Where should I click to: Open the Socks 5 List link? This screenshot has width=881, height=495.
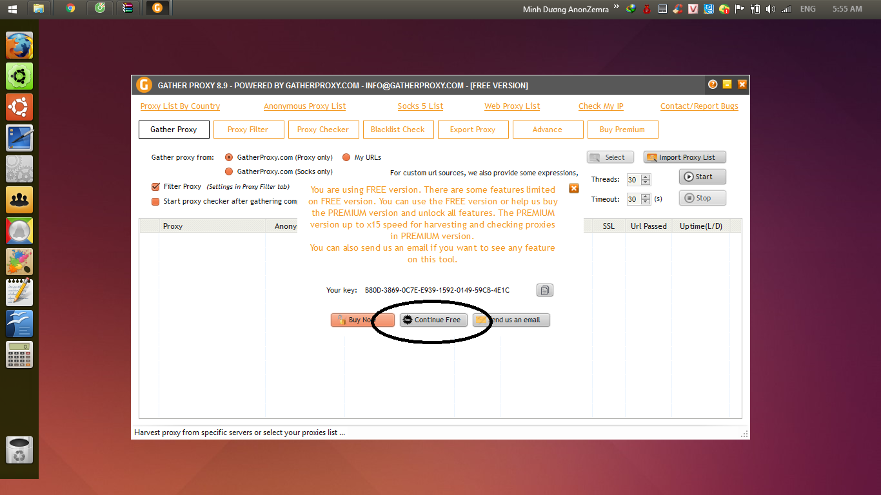(x=421, y=106)
